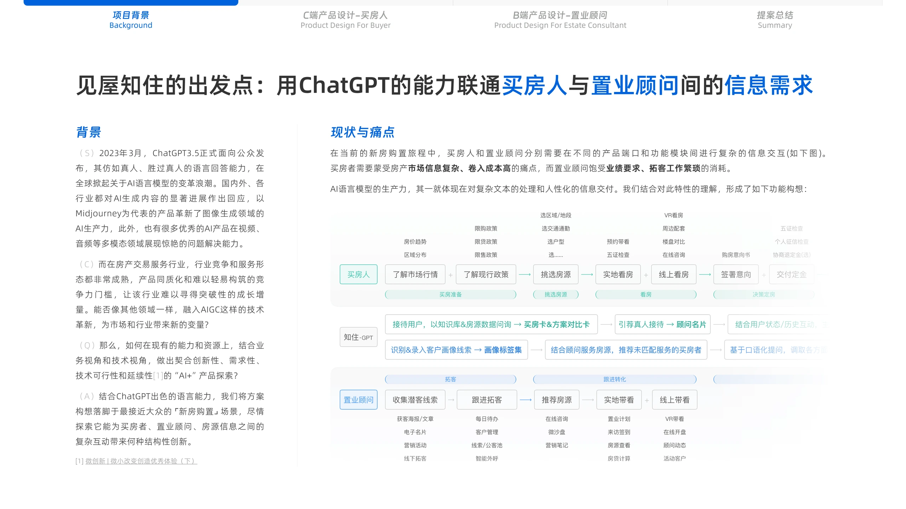
Task: Select the 营销笔记 label
Action: point(557,445)
